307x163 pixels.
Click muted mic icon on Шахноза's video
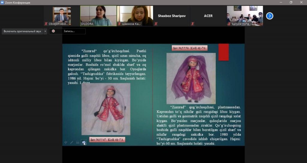(119, 24)
